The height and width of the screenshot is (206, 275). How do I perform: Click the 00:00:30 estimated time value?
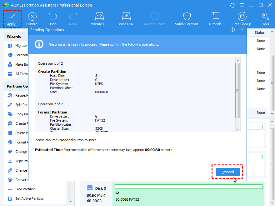pos(152,150)
